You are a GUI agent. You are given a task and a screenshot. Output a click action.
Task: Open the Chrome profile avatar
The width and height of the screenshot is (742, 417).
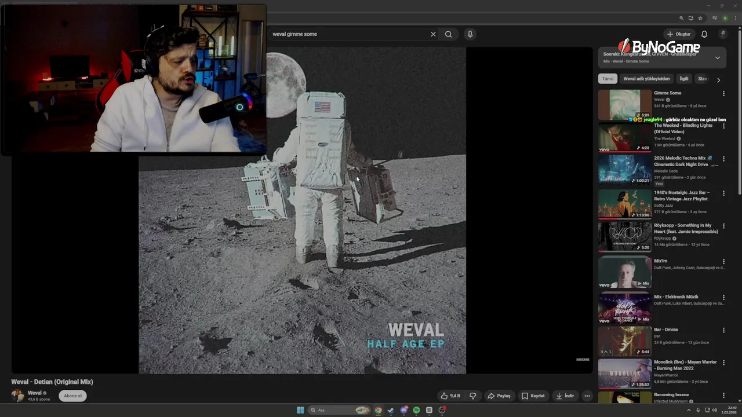coord(725,19)
